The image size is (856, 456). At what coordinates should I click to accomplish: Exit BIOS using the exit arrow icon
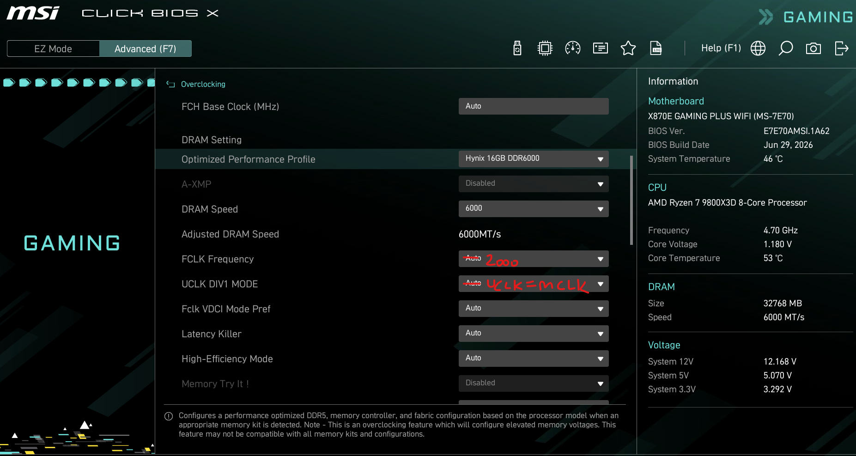click(x=842, y=48)
